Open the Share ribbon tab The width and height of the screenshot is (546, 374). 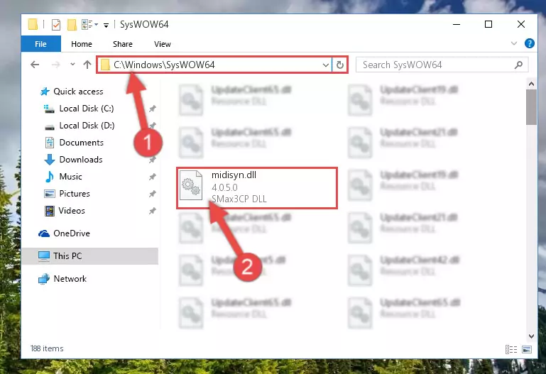(x=123, y=44)
